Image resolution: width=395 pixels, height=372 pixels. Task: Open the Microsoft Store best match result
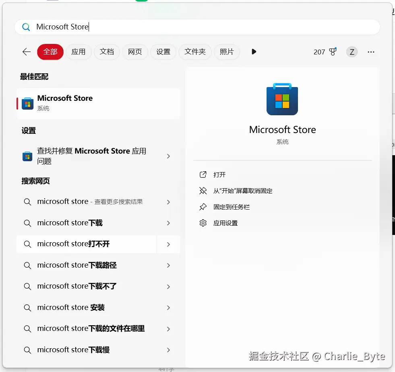click(x=98, y=104)
